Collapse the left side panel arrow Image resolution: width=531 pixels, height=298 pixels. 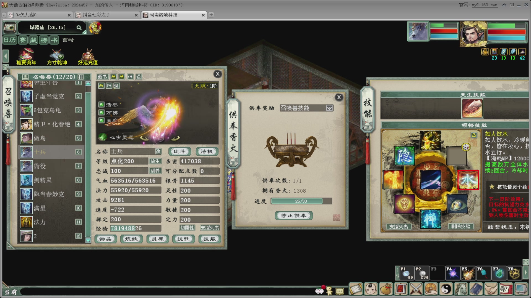point(6,56)
